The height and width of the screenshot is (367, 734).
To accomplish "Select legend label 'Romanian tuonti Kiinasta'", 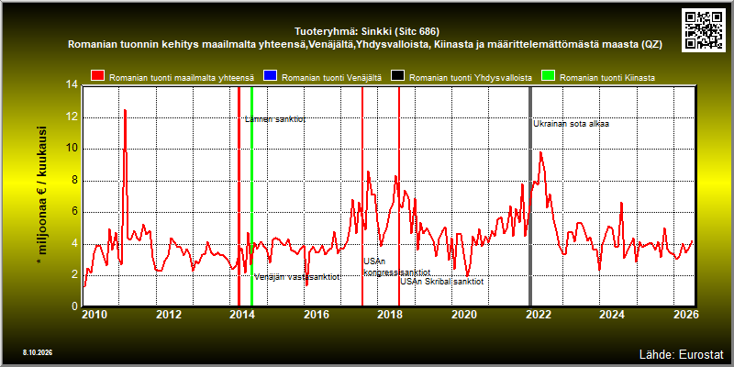I will coord(607,78).
